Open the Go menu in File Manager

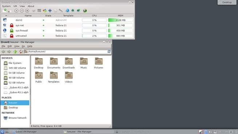23,46
